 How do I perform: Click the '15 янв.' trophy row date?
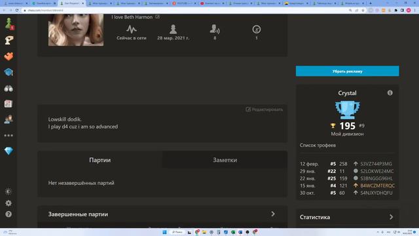click(307, 186)
